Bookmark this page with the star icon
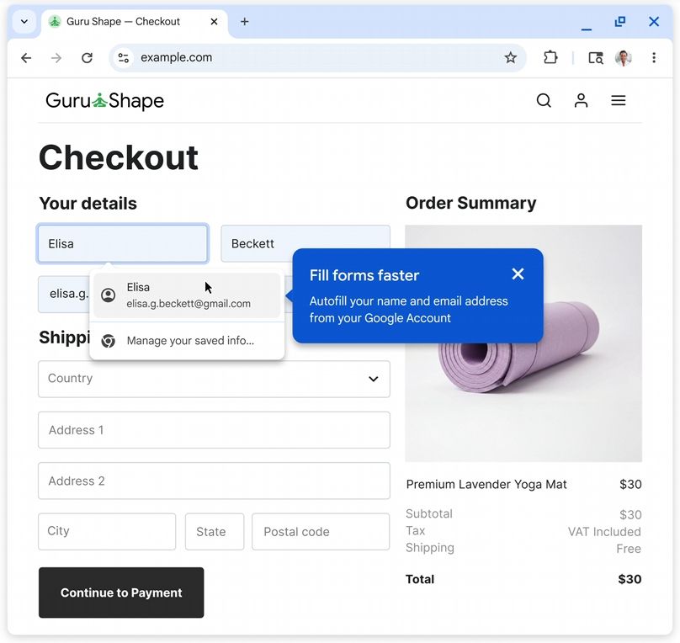Viewport: 680px width, 643px height. pyautogui.click(x=511, y=58)
